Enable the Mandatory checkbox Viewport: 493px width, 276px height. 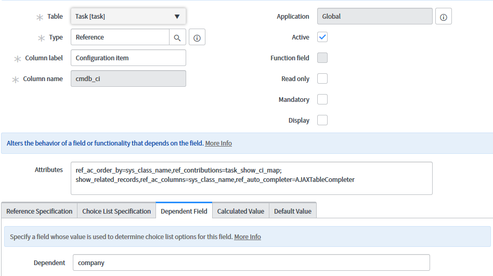coord(322,99)
